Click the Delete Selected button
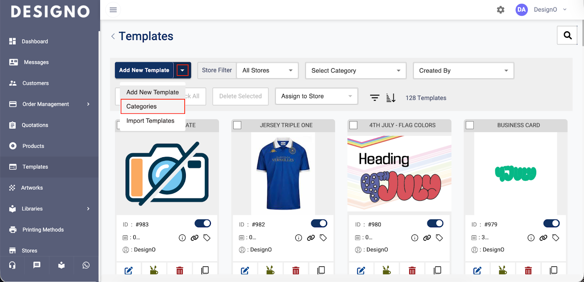The width and height of the screenshot is (584, 282). 240,96
